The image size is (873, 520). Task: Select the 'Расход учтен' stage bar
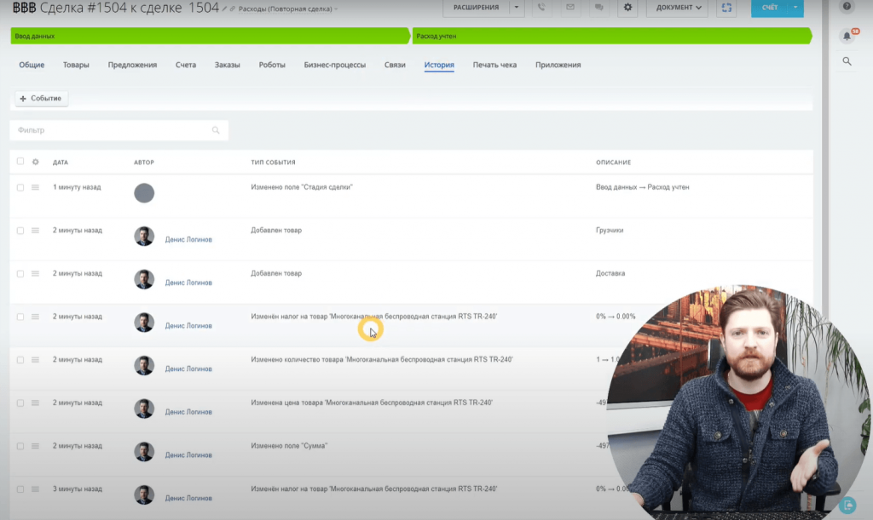[x=612, y=36]
